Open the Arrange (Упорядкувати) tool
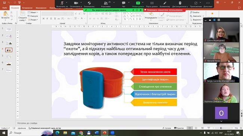This screenshot has width=243, height=136. (x=151, y=16)
